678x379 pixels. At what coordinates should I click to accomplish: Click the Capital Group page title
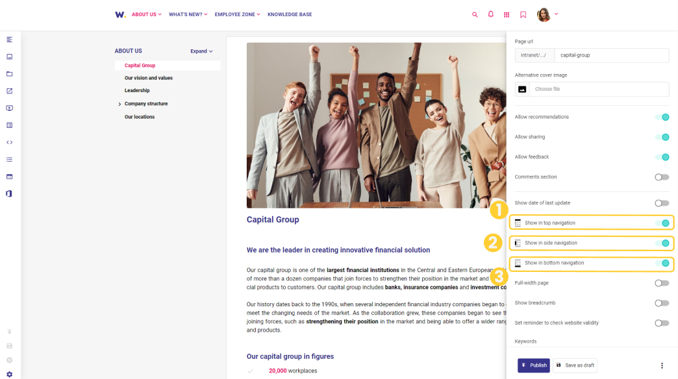coord(272,219)
